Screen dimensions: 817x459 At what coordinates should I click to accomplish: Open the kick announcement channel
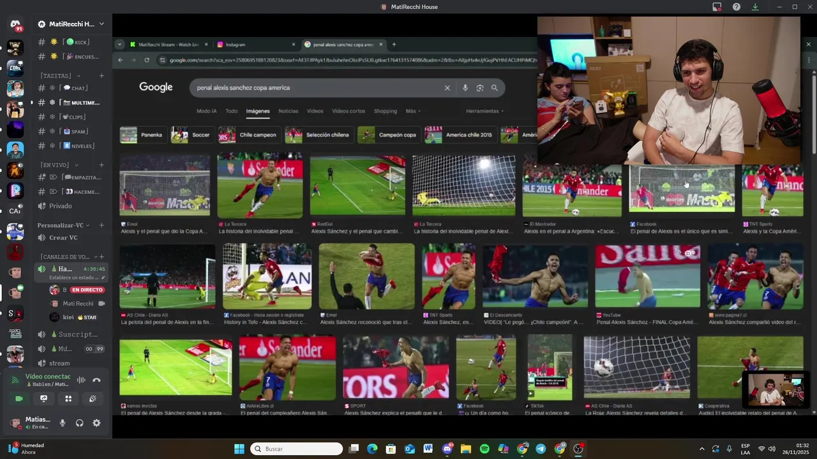point(70,42)
